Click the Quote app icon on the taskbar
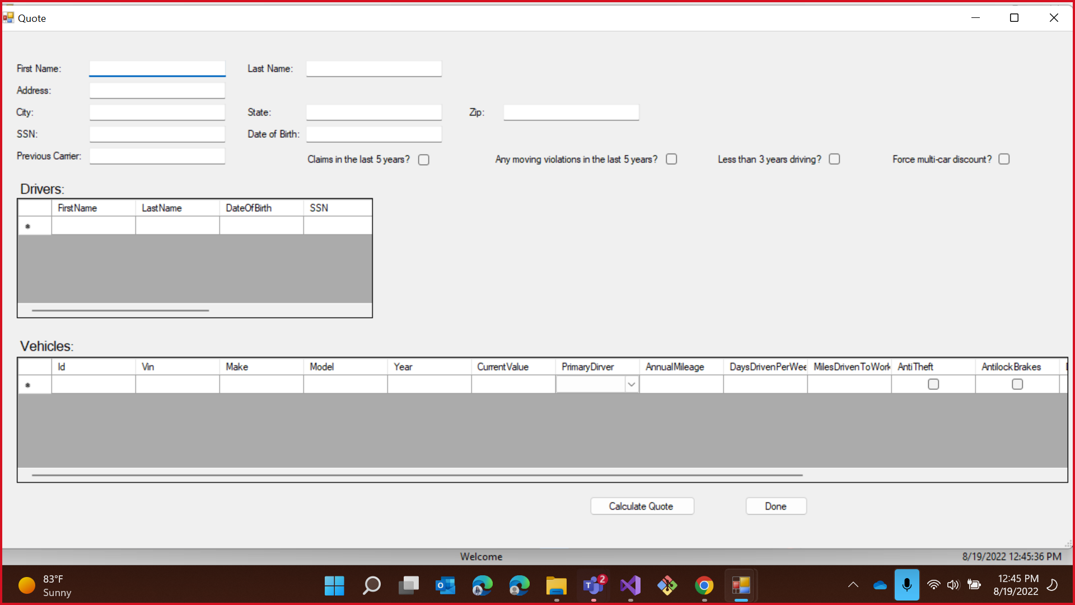 (741, 586)
